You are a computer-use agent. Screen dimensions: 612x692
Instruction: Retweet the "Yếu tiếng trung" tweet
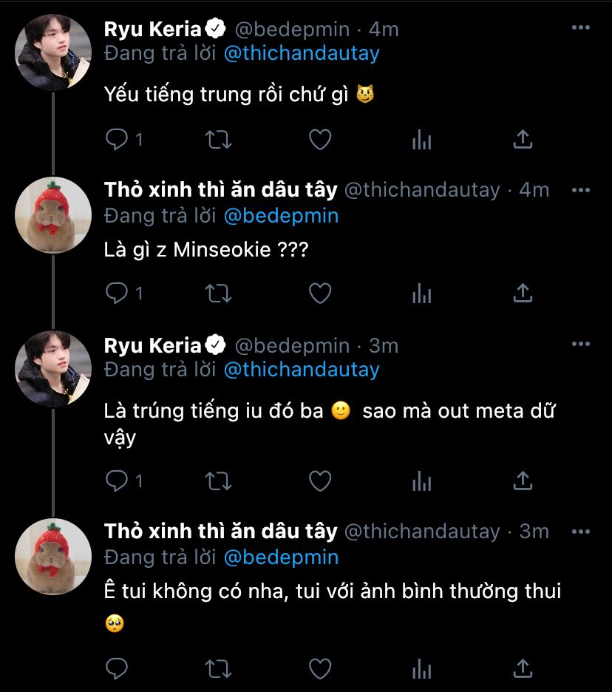218,139
